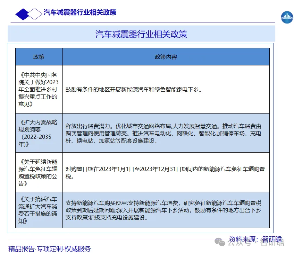Click the small heading 汽车减震器行业相关政策 beside the diamonds
The height and width of the screenshot is (254, 294).
80,12
